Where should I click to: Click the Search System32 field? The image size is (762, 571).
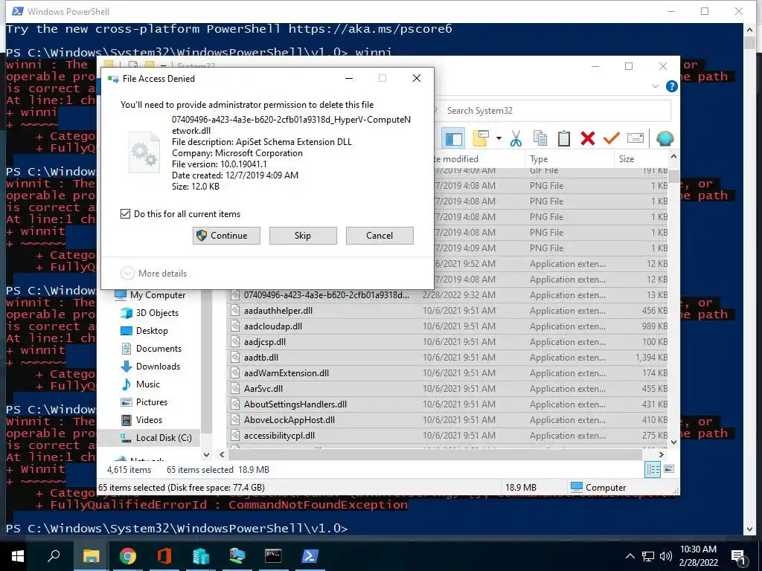click(552, 111)
